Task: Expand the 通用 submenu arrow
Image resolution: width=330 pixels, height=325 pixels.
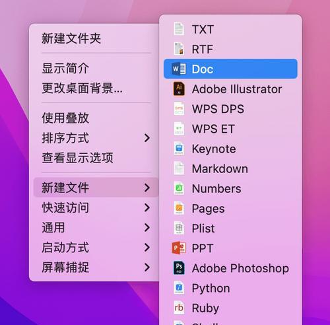Action: click(x=147, y=227)
